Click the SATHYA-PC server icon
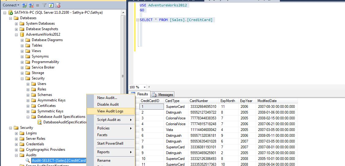Image resolution: width=345 pixels, height=166 pixels. click(x=11, y=12)
